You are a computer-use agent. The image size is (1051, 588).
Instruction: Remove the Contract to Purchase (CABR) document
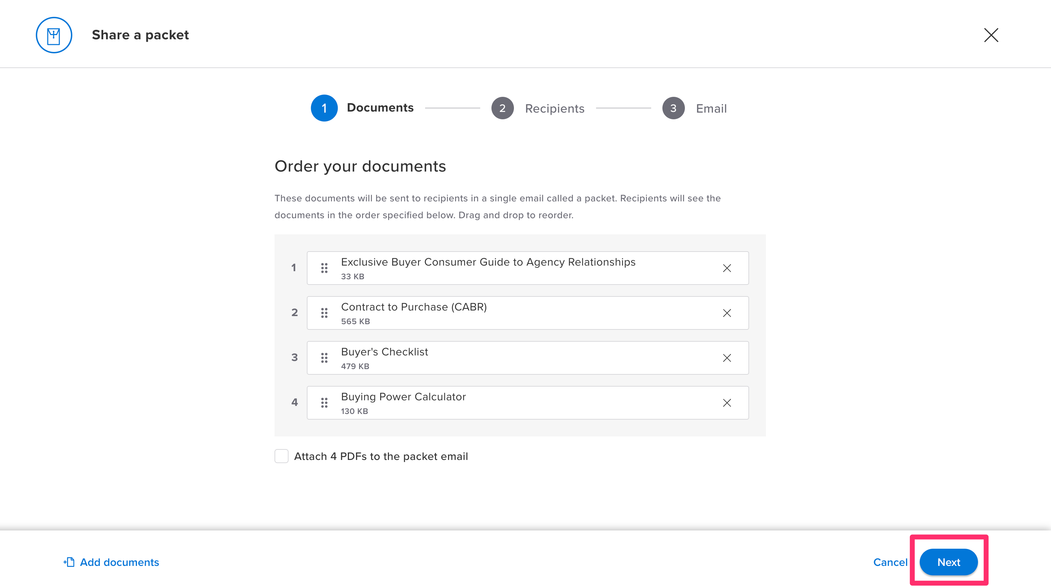tap(727, 313)
